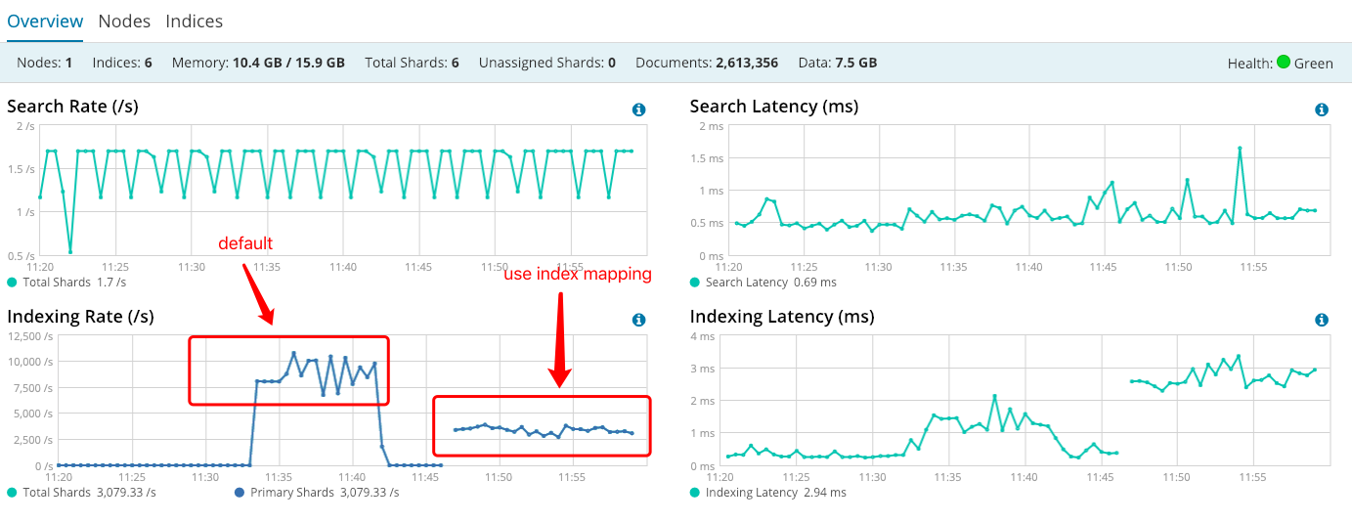1352x523 pixels.
Task: Click inside the Indexing Latency chart area
Action: pos(1025,401)
